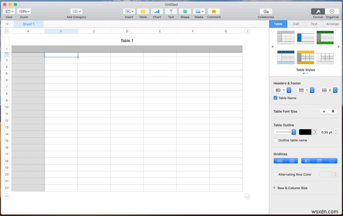Select the Sheet 1 tab
The image size is (343, 216).
pyautogui.click(x=29, y=24)
